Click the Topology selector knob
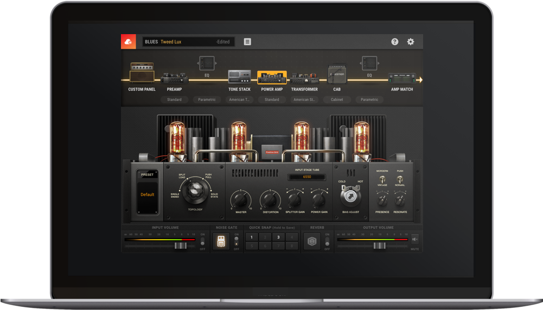This screenshot has width=543, height=310. [195, 190]
